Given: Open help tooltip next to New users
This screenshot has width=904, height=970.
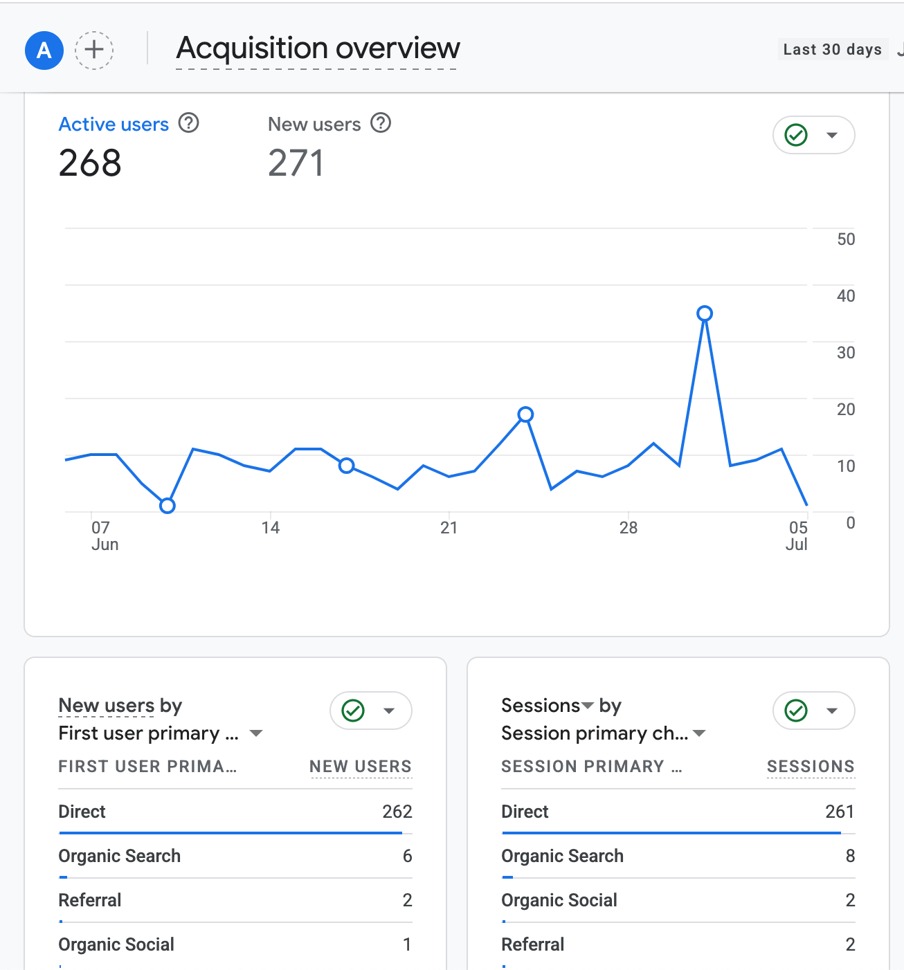Looking at the screenshot, I should 381,123.
